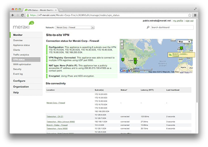Screen dimensions: 208x147
Task: Reload the page with refresh icon
Action: coord(22,15)
